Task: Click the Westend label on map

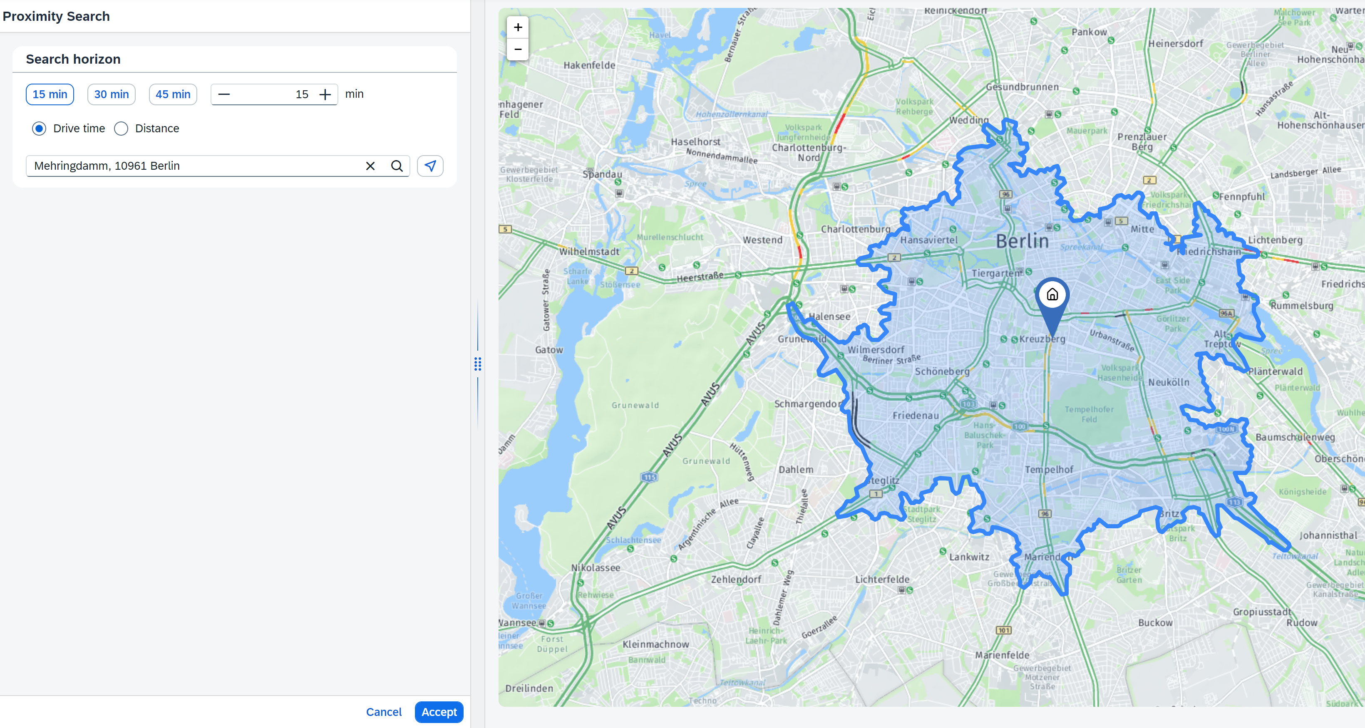Action: coord(762,240)
